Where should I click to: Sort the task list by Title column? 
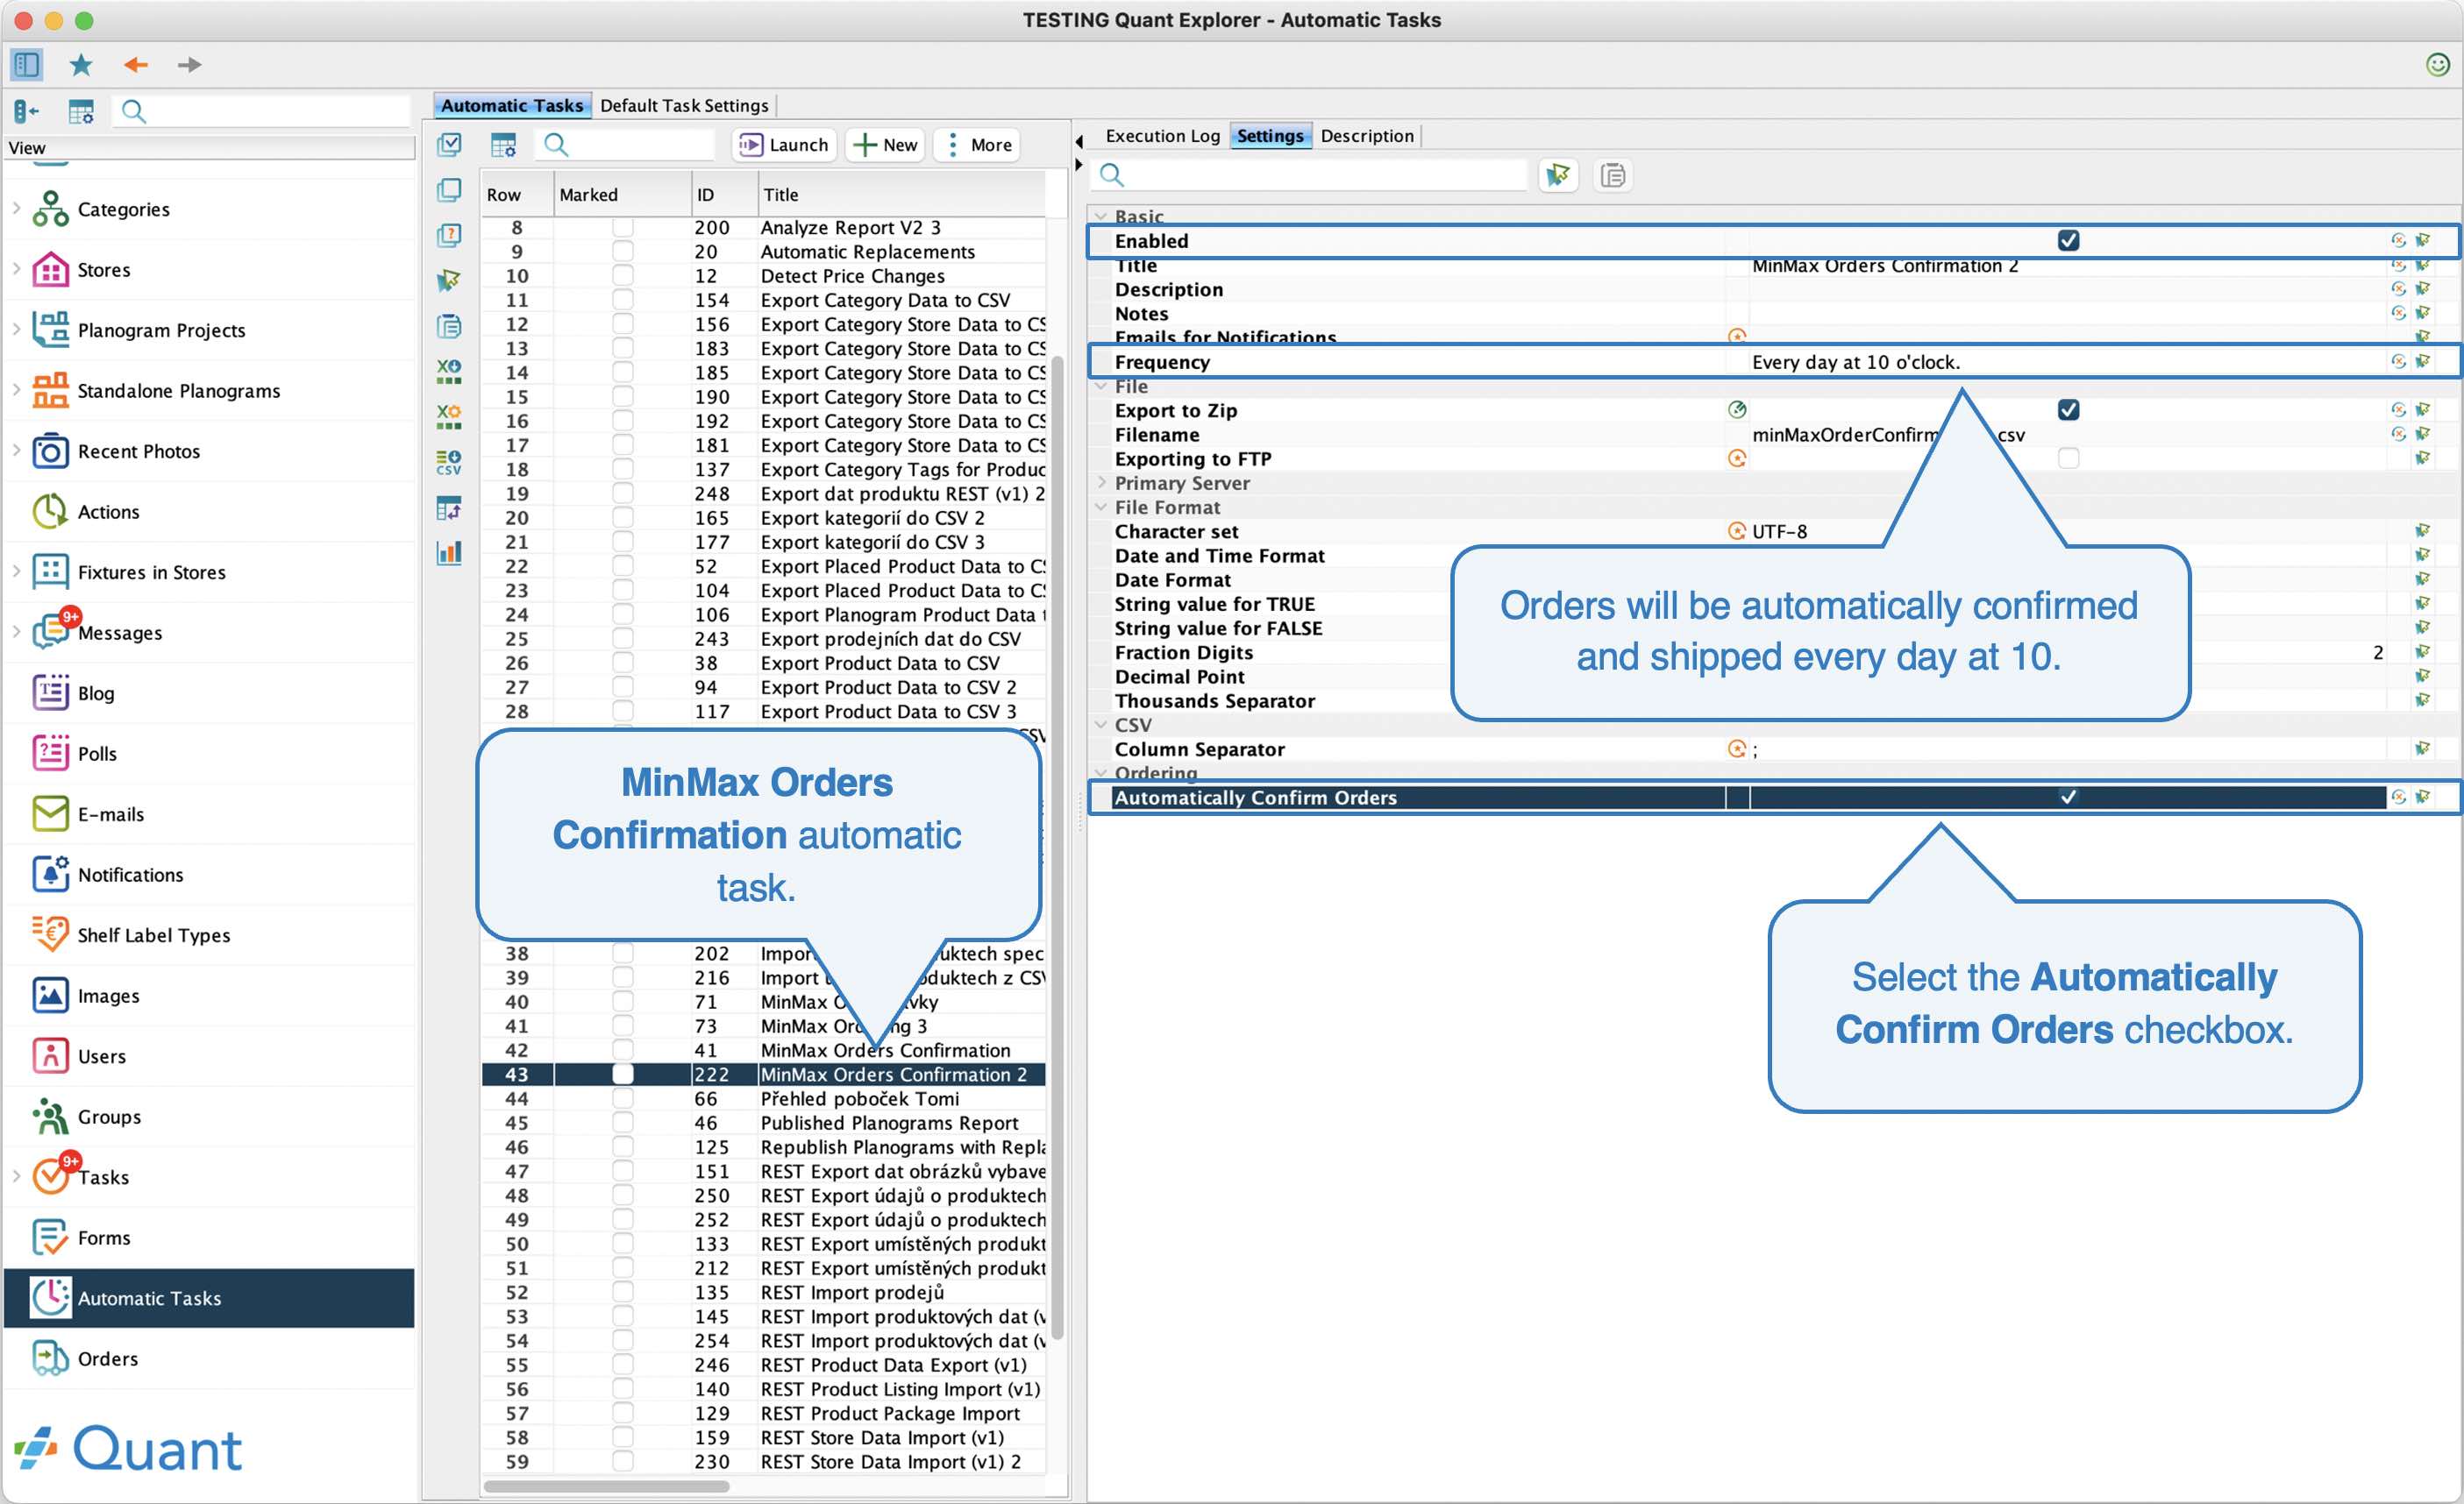click(x=901, y=195)
